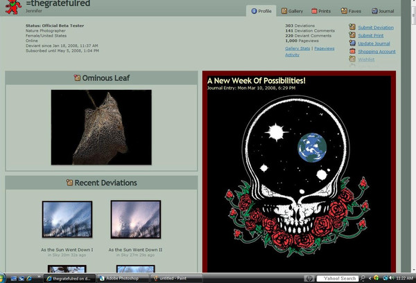Image resolution: width=416 pixels, height=283 pixels.
Task: Open the Ominous Leaf photo thumbnail
Action: pos(101,127)
